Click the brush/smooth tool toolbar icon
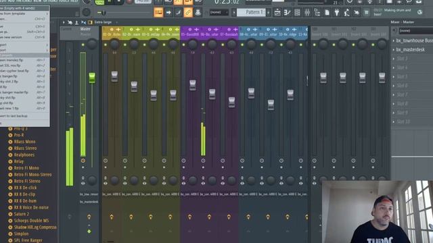This screenshot has width=433, height=243. coord(179,12)
